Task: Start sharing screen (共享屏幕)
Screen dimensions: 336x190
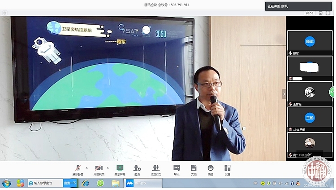Action: (x=120, y=169)
